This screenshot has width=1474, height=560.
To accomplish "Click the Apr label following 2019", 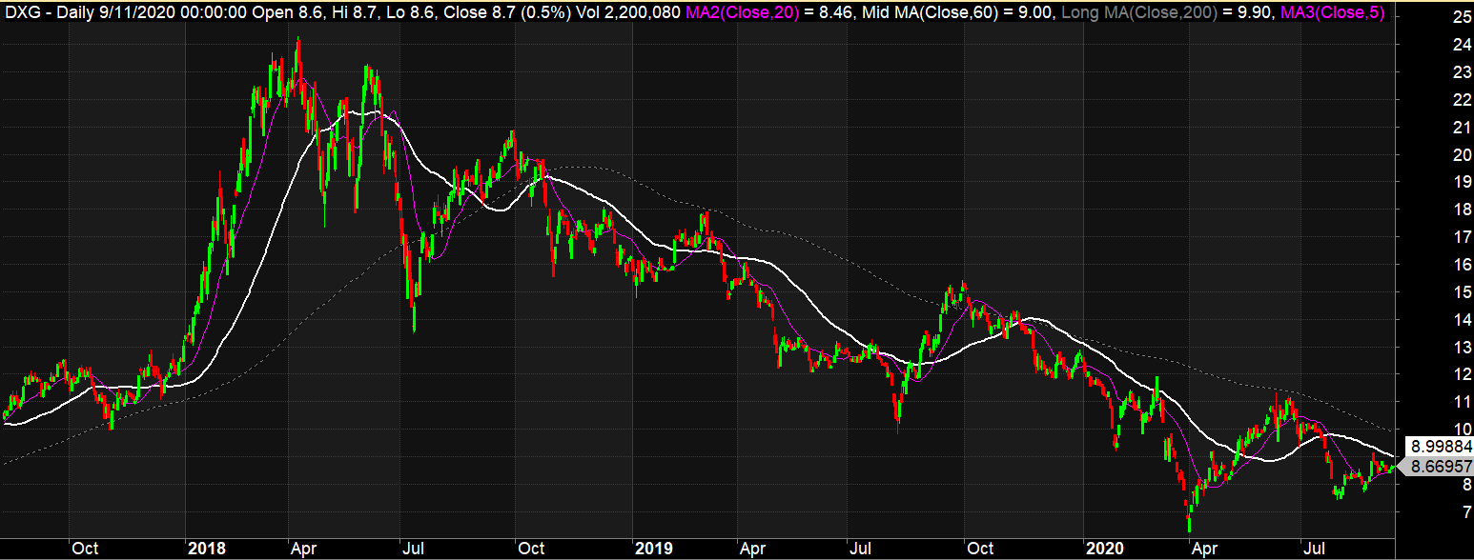I will tap(753, 549).
